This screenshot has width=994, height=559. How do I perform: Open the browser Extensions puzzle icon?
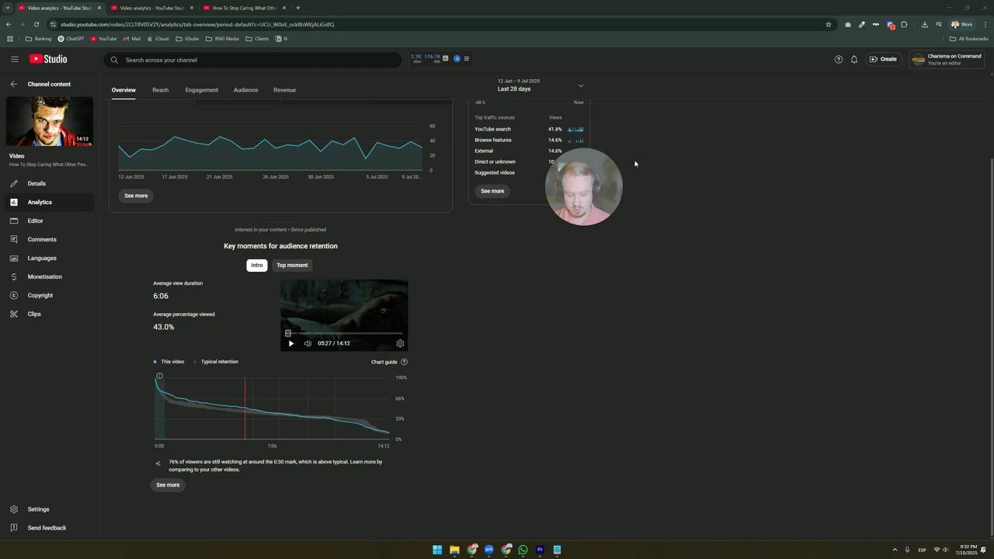tap(904, 24)
